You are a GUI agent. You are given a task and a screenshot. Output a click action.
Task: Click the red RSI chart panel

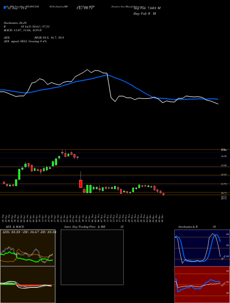pos(202,285)
